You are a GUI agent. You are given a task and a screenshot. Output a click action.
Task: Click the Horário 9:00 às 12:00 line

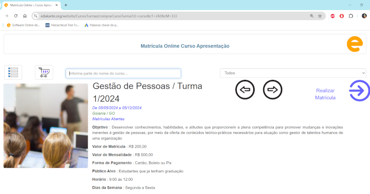tap(113, 179)
